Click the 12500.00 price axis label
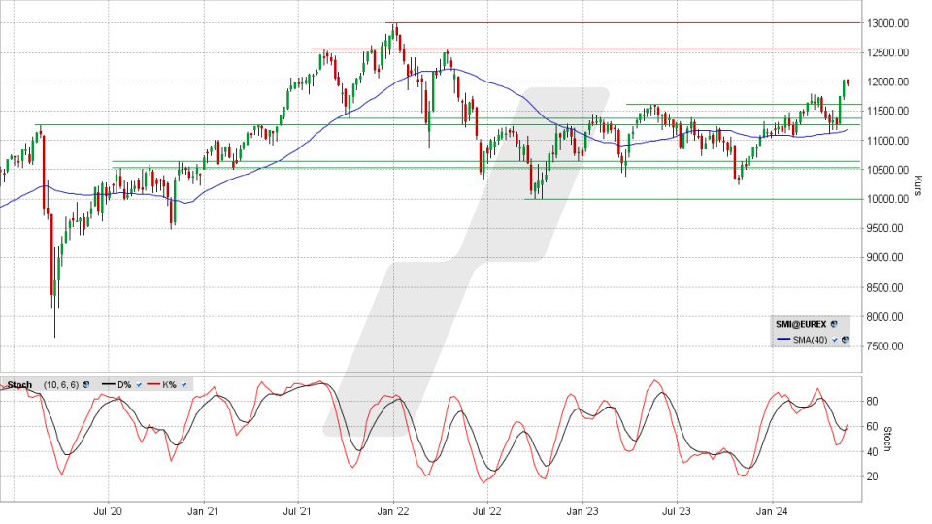 (x=888, y=52)
